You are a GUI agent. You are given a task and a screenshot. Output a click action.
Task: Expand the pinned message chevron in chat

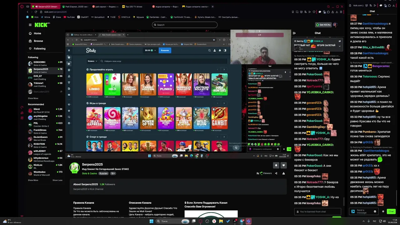[x=340, y=46]
